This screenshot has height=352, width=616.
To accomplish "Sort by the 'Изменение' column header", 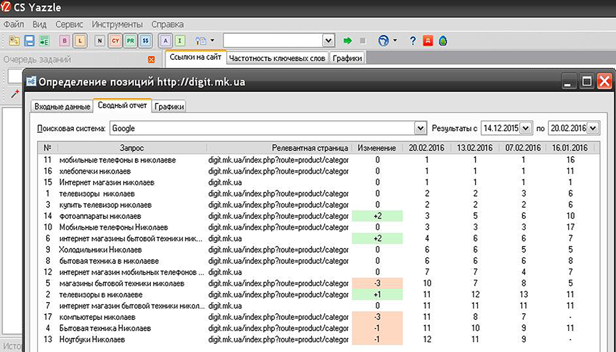I will [376, 148].
